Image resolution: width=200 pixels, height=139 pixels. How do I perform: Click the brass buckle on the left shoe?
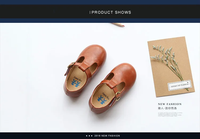pos(71,65)
